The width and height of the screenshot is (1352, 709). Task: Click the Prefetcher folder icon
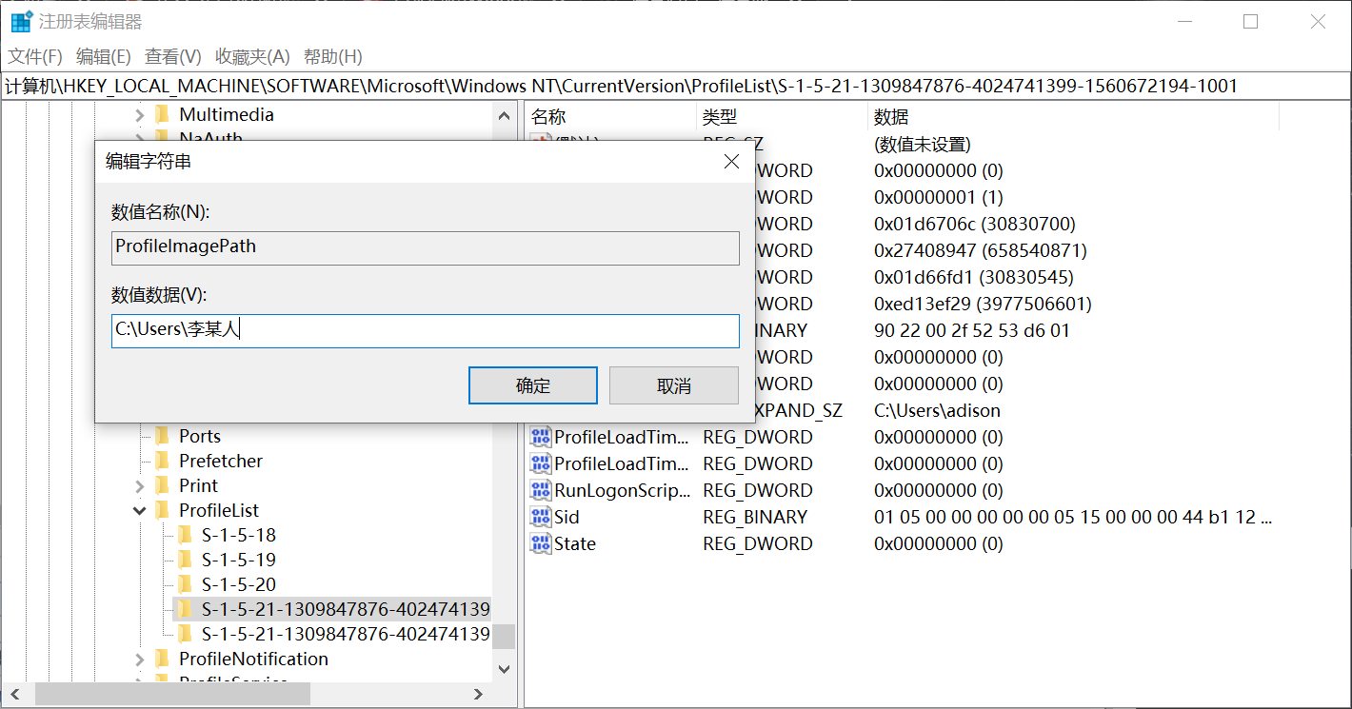click(x=162, y=461)
